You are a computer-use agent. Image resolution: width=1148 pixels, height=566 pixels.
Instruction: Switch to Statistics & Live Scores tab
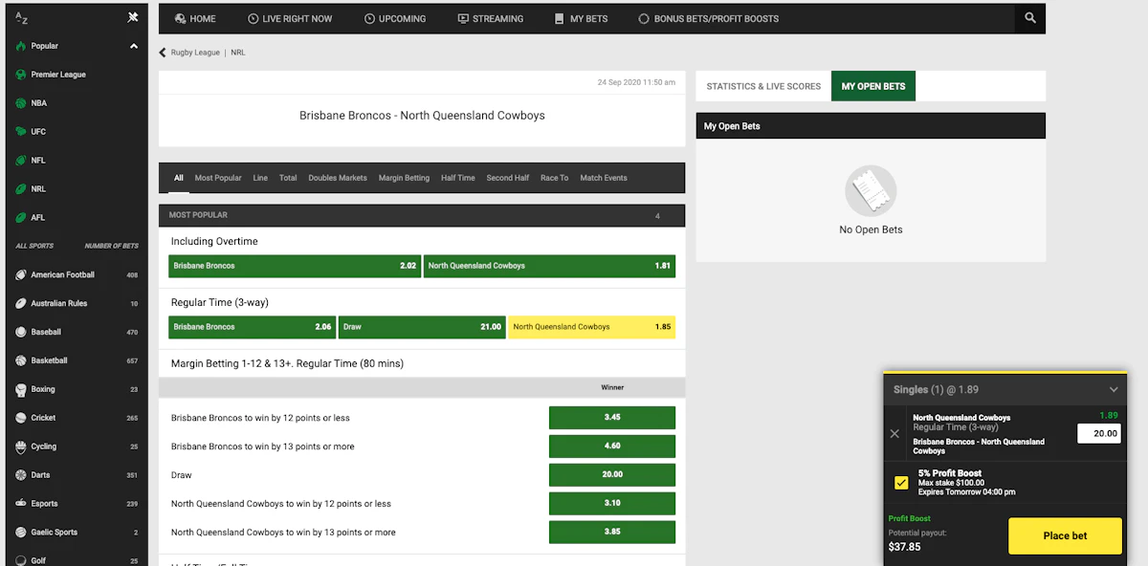[763, 86]
